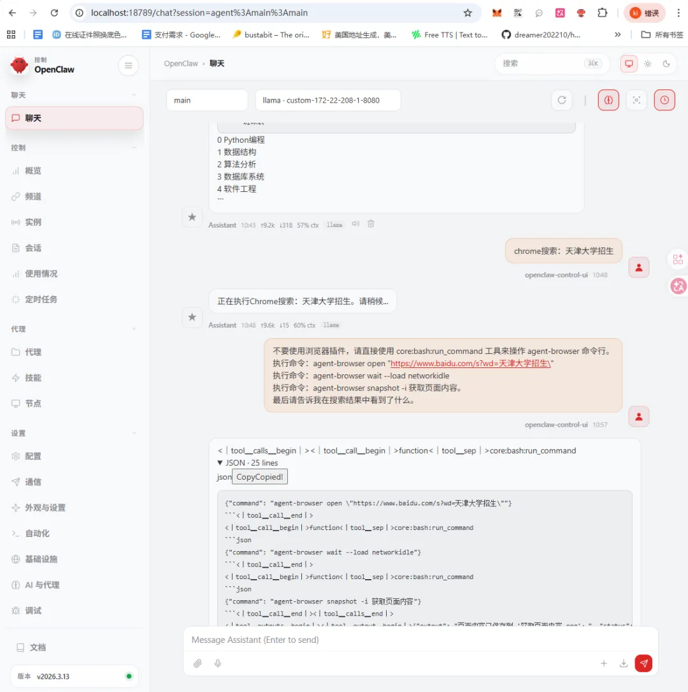
Task: Open 基础设施 in the sidebar
Action: click(x=75, y=559)
